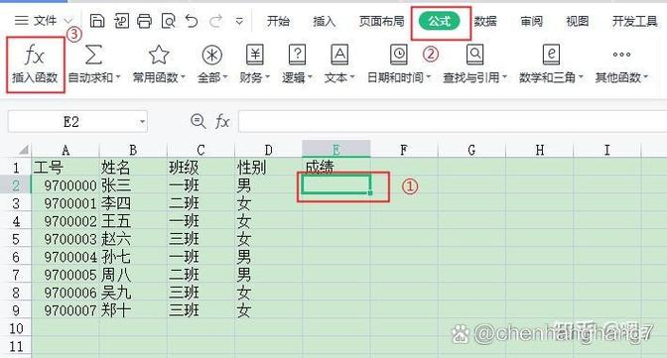Open the 文件 (File) menu

tap(45, 21)
